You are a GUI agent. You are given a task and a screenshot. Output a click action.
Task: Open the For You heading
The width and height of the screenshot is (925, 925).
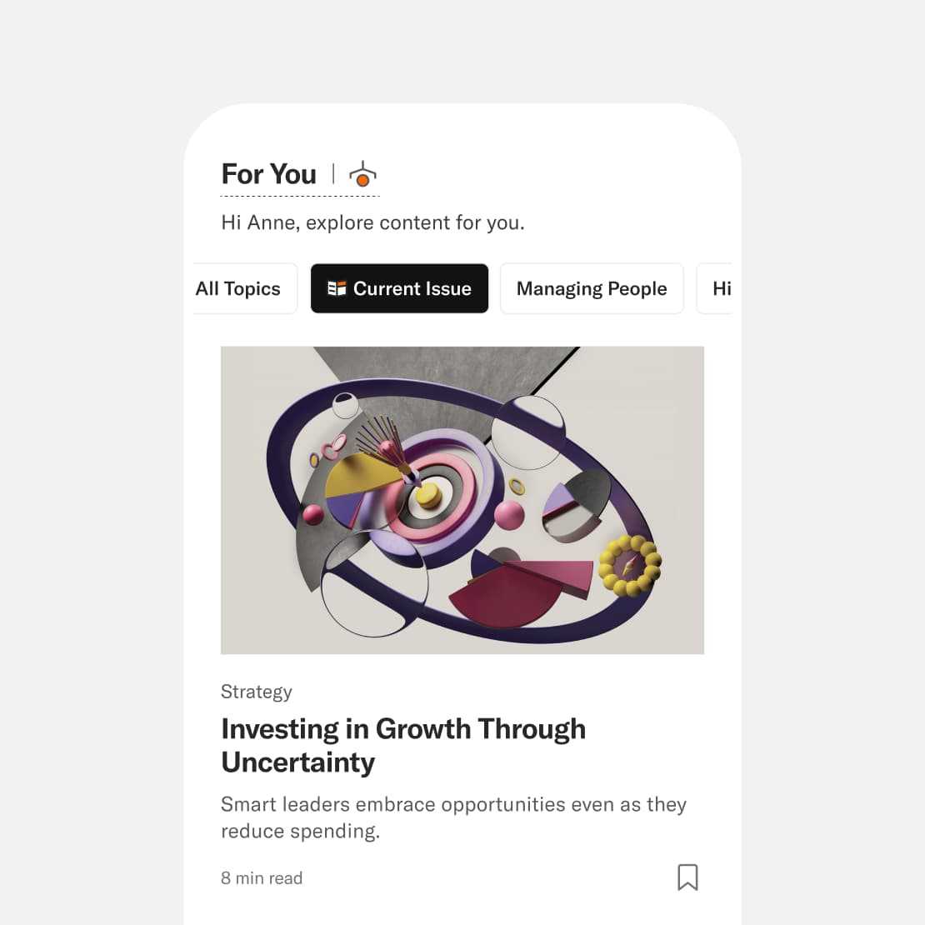coord(269,174)
